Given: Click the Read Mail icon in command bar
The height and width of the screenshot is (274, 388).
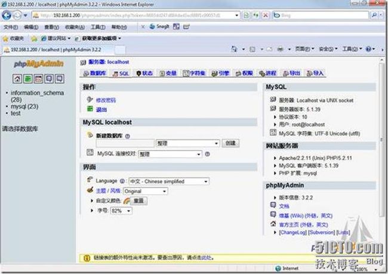Looking at the screenshot, I should (x=269, y=50).
